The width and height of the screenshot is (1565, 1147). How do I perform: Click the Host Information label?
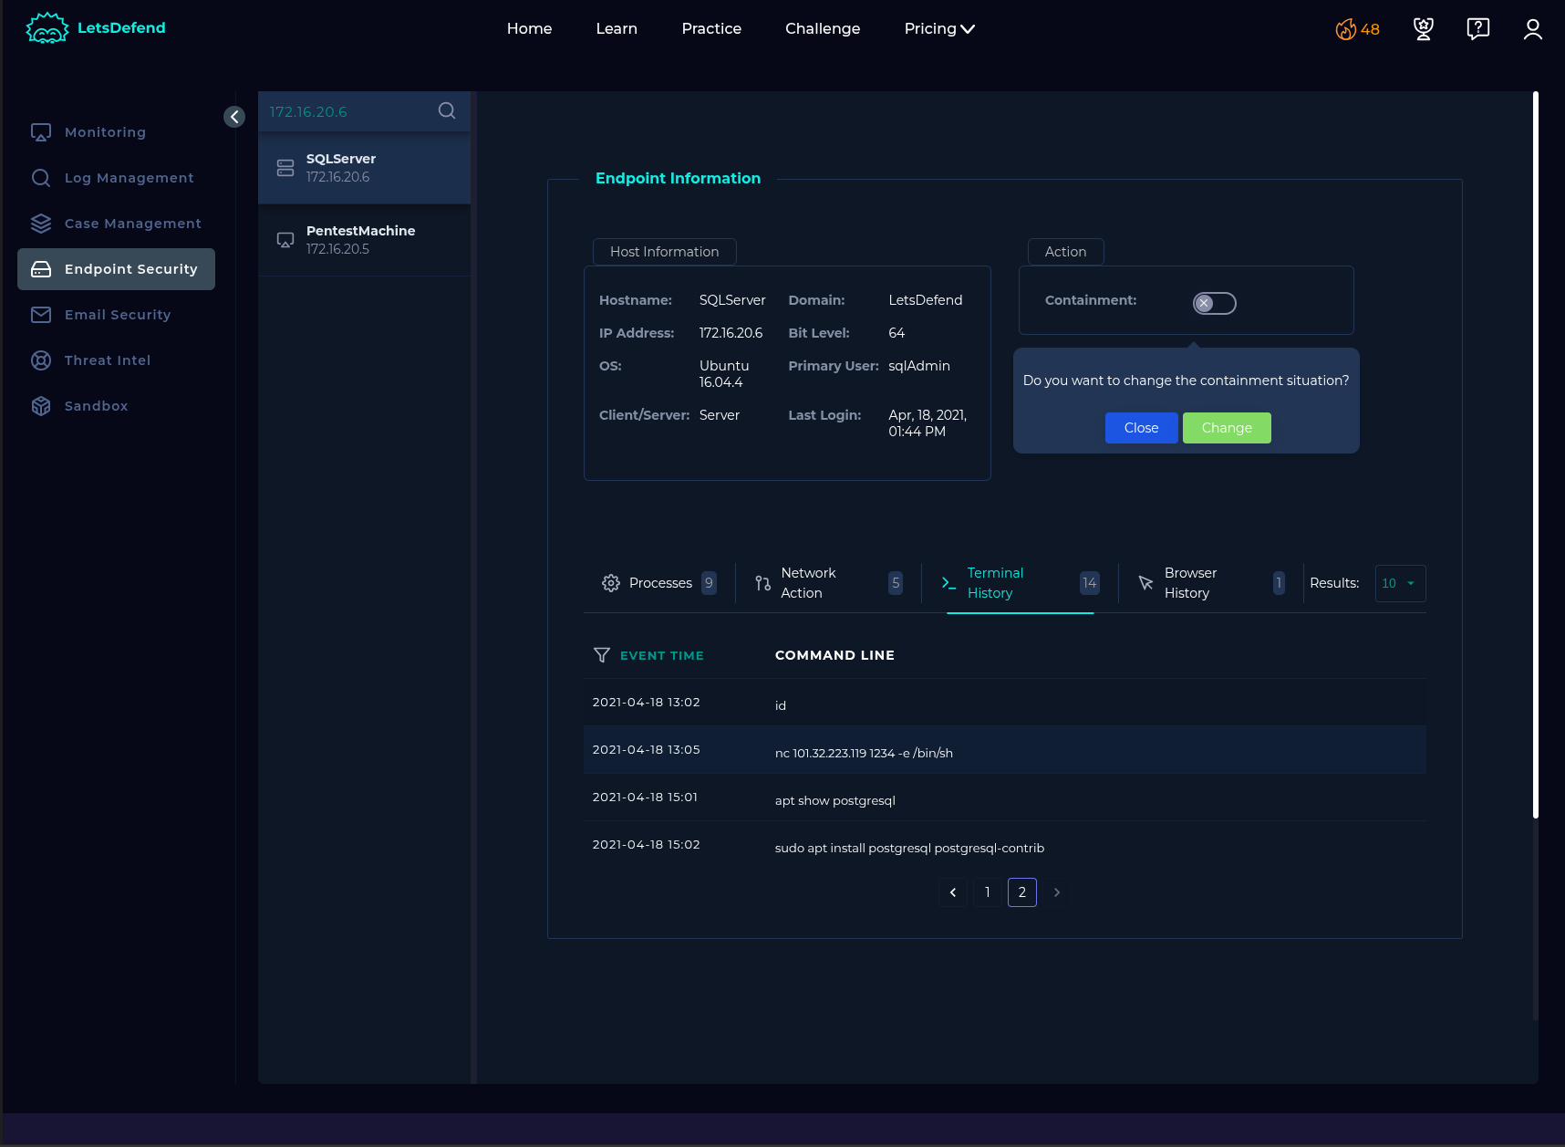[x=664, y=252]
